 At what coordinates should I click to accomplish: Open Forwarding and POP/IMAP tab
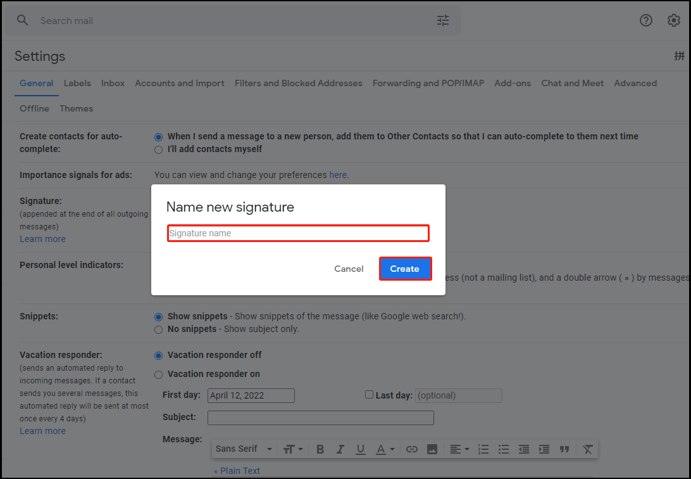[x=428, y=84]
